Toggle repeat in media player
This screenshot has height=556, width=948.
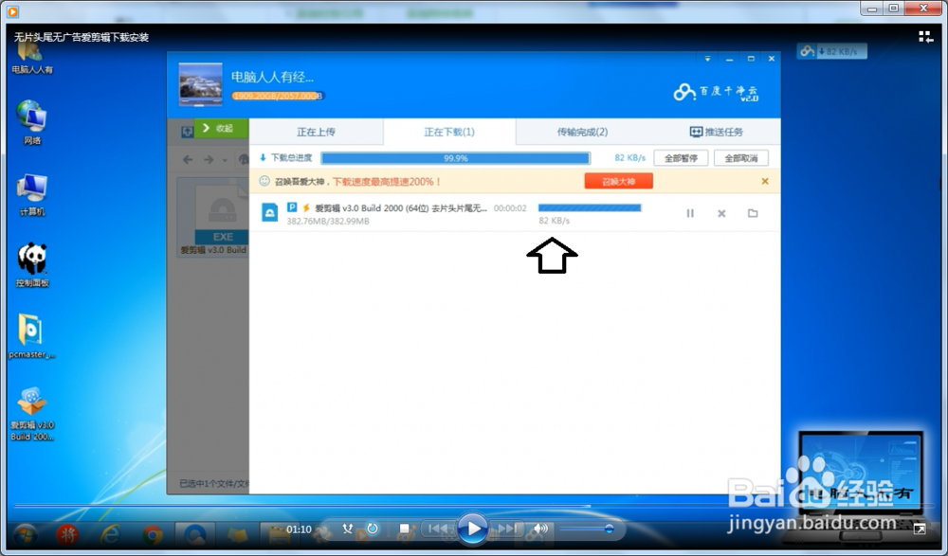[373, 529]
